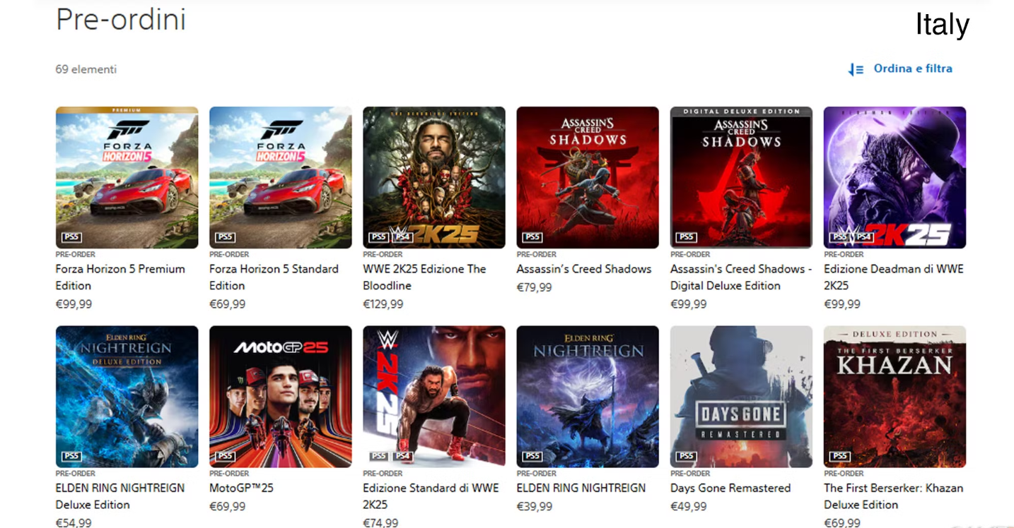
Task: Click the PS5 badge on Days Gone Remastered
Action: pyautogui.click(x=685, y=456)
